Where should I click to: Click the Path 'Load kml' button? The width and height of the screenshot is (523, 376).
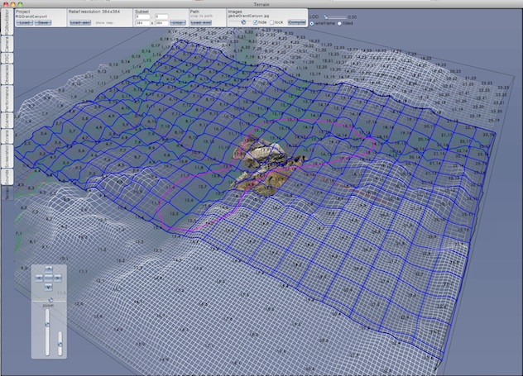click(201, 22)
